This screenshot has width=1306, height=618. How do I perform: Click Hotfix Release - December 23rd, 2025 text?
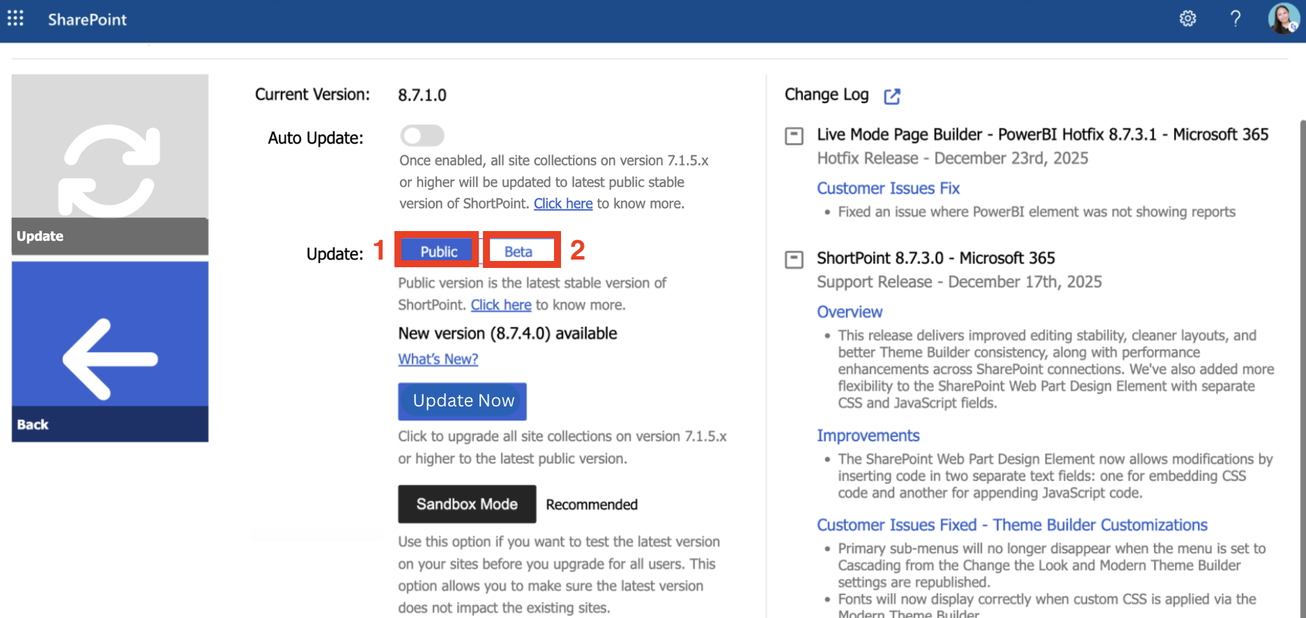(953, 159)
